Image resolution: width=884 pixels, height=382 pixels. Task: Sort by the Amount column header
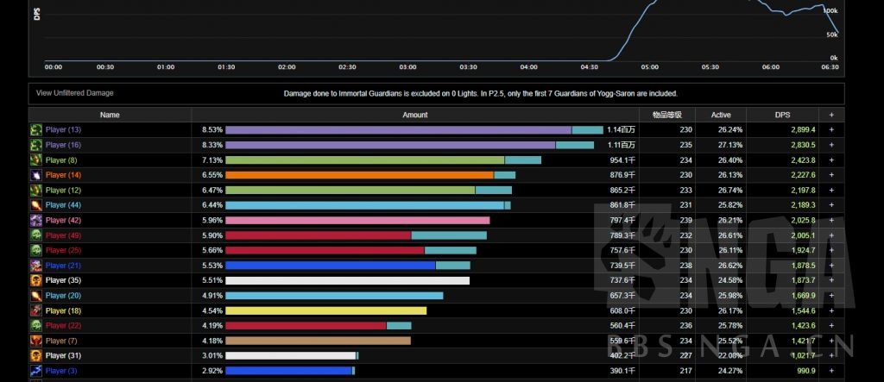[414, 115]
